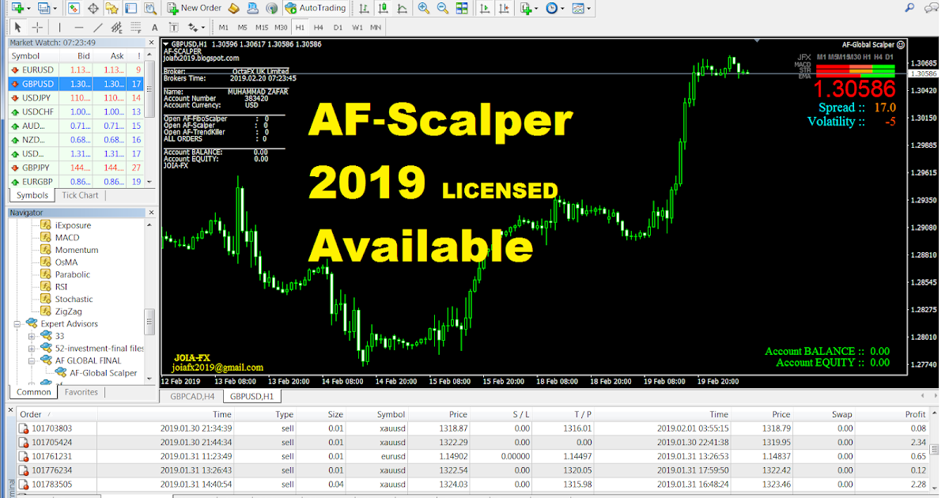Image resolution: width=949 pixels, height=498 pixels.
Task: Open Tile Windows layout icon
Action: click(x=462, y=8)
